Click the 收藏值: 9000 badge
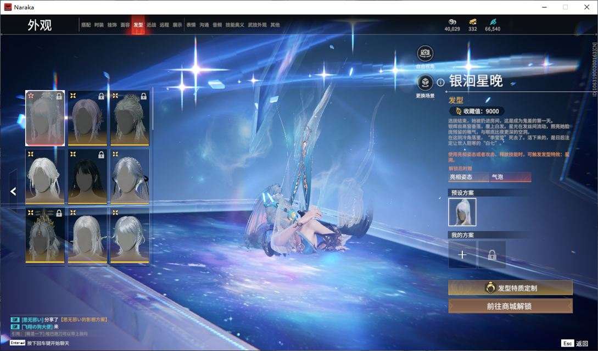Screen dimensions: 598x351 point(477,111)
